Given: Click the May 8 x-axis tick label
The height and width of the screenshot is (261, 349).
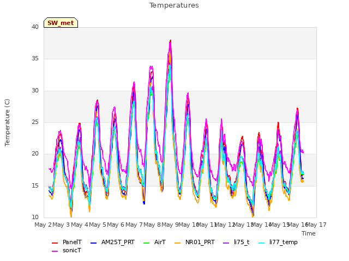Looking at the screenshot, I should pos(152,225).
